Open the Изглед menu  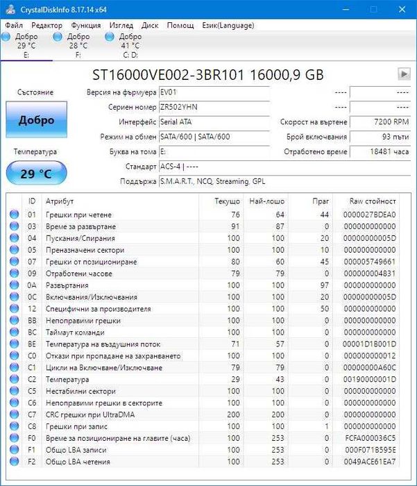coord(121,26)
